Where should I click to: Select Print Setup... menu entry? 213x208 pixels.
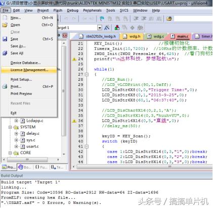29,80
